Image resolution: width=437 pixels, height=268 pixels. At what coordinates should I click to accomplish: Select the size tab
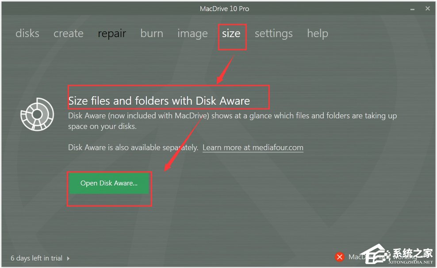click(x=231, y=34)
